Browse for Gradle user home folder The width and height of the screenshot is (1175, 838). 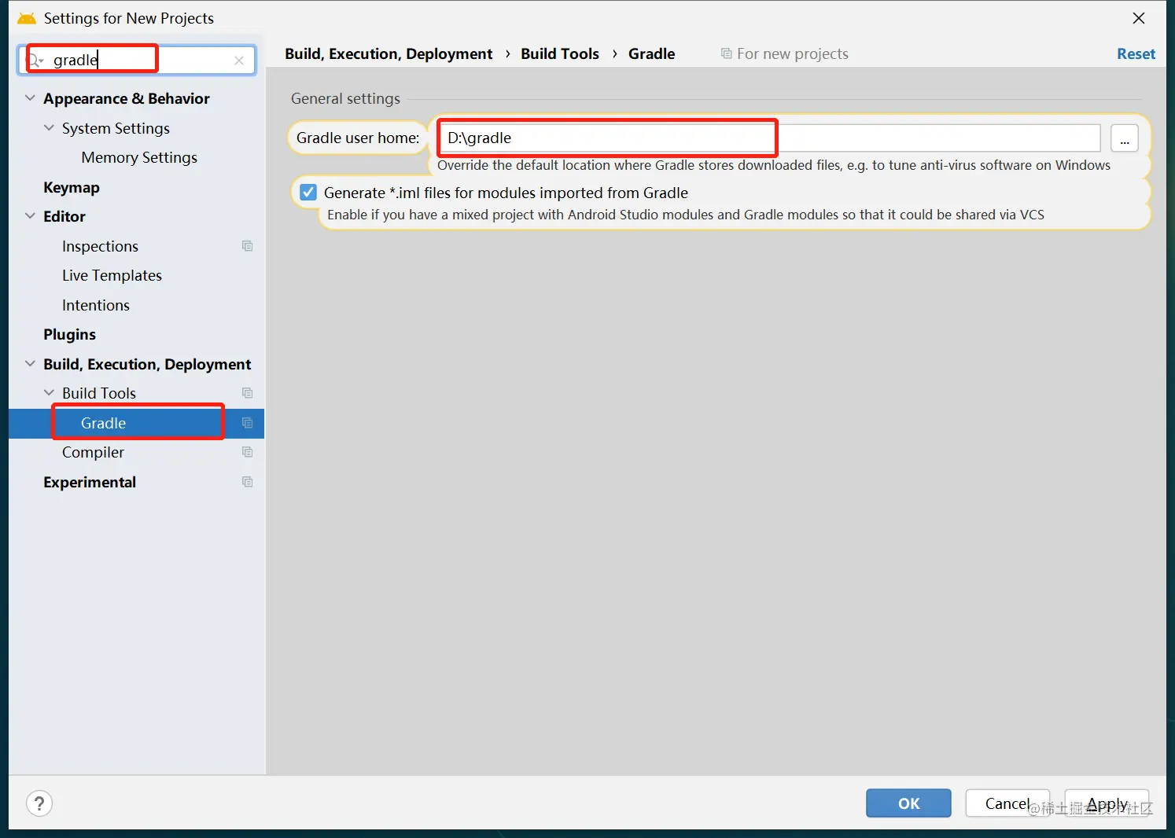1125,138
